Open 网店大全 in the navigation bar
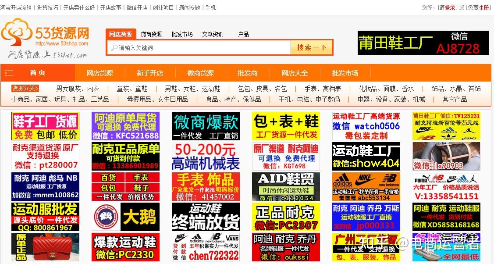Viewport: 494px width, 264px height. tap(295, 73)
